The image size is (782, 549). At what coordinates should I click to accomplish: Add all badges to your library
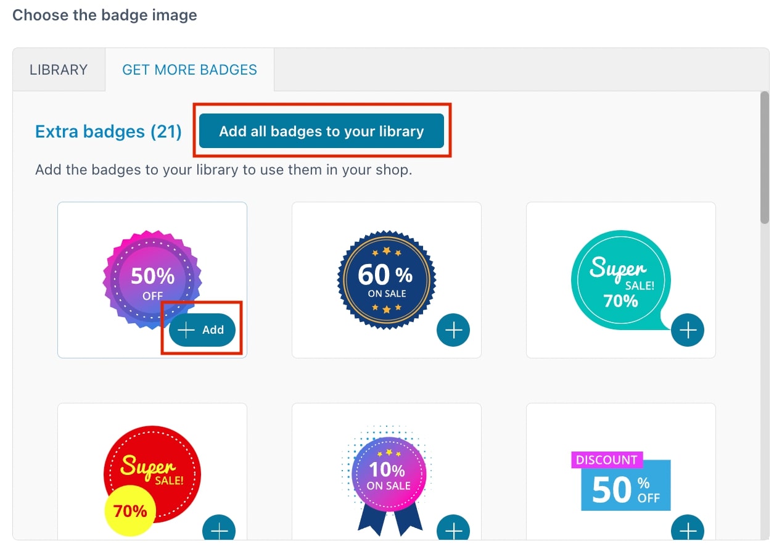pyautogui.click(x=321, y=131)
